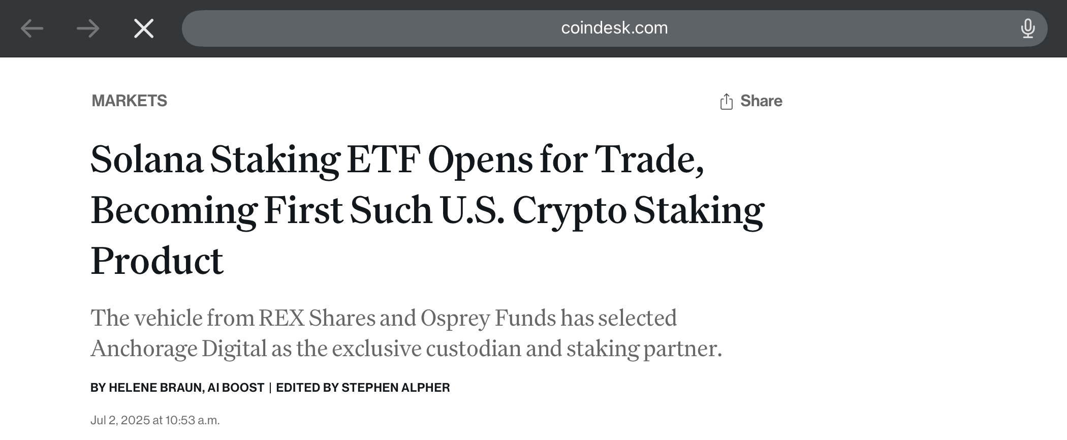Click Osprey Funds in the subheading

[488, 318]
